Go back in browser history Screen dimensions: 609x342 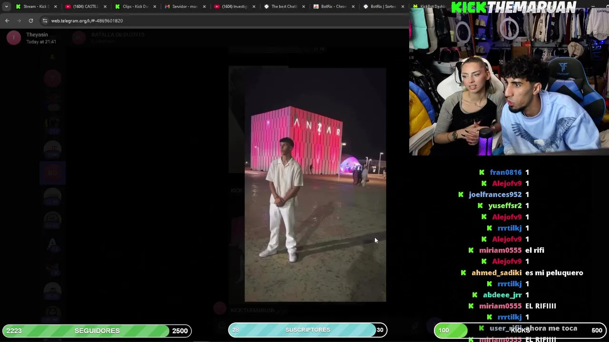click(7, 21)
